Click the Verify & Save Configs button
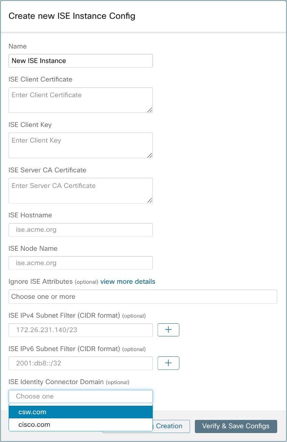 coord(236,426)
